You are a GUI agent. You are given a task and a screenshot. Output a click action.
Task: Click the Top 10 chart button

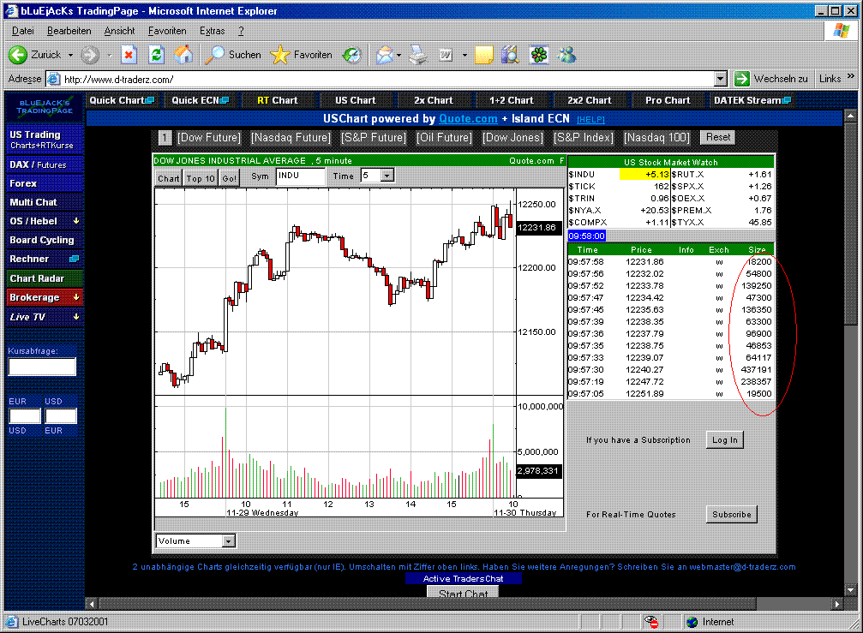[x=201, y=178]
